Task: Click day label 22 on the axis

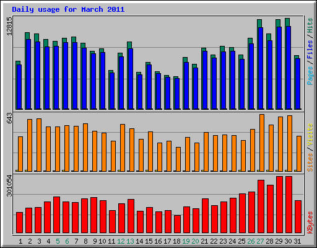Action: [x=214, y=241]
